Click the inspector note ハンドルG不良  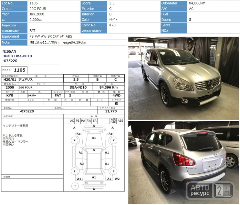tap(13, 136)
